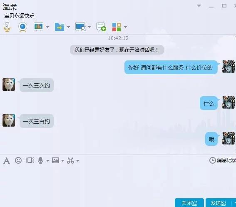Open the colorful apps grid icon
Image resolution: width=236 pixels, height=207 pixels.
click(x=117, y=27)
